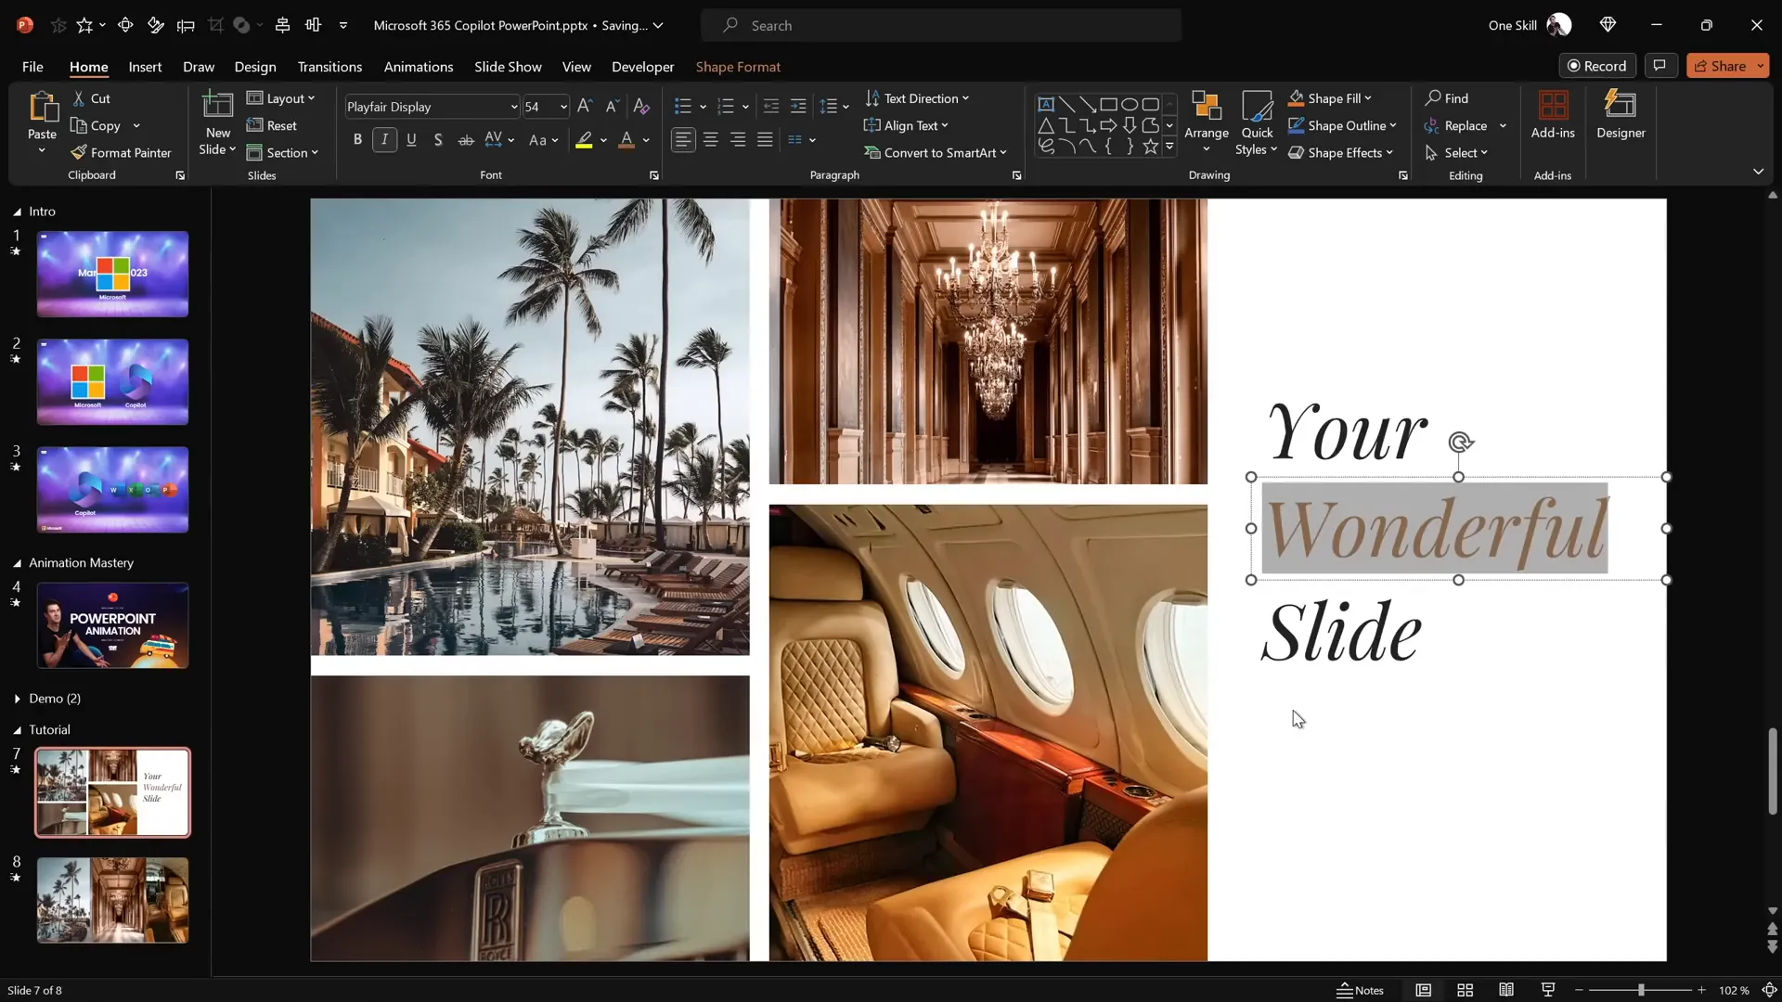Switch to the Insert tab

click(145, 67)
